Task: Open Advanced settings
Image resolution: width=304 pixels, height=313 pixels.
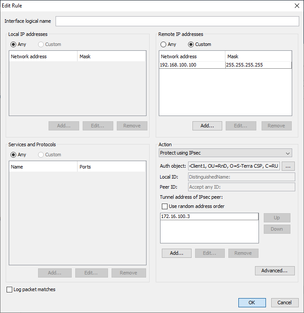Action: [x=275, y=271]
